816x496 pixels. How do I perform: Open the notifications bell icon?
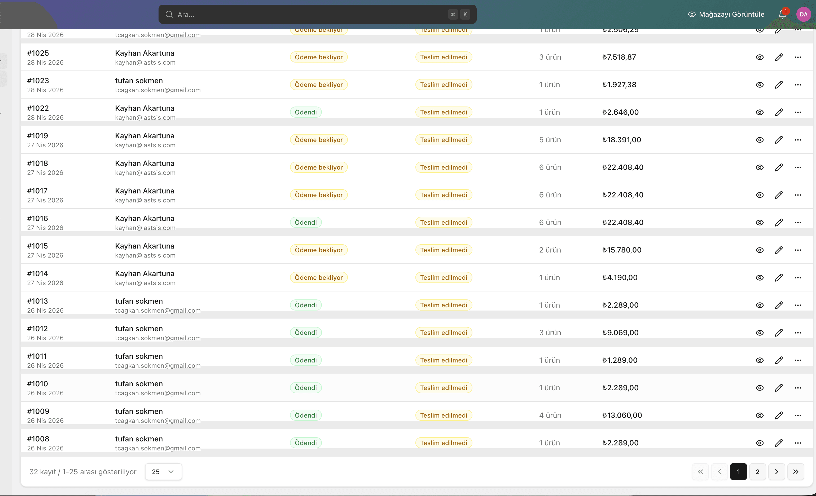[x=783, y=14]
